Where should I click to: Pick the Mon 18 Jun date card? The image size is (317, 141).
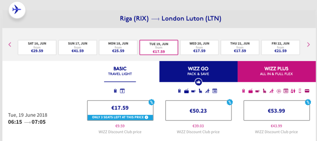[118, 47]
